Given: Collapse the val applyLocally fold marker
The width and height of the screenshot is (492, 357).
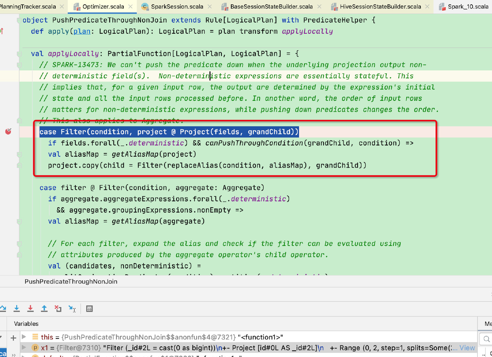Looking at the screenshot, I should tap(19, 54).
